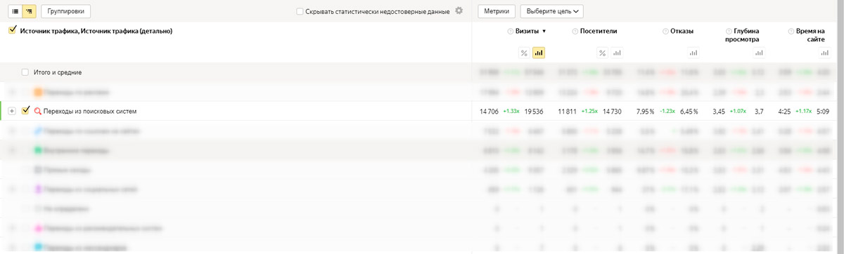Click the visits value 14 706
Screen dimensions: 844x254
point(490,111)
